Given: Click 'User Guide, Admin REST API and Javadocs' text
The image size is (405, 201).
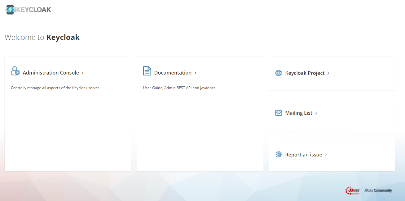Looking at the screenshot, I should coord(179,88).
